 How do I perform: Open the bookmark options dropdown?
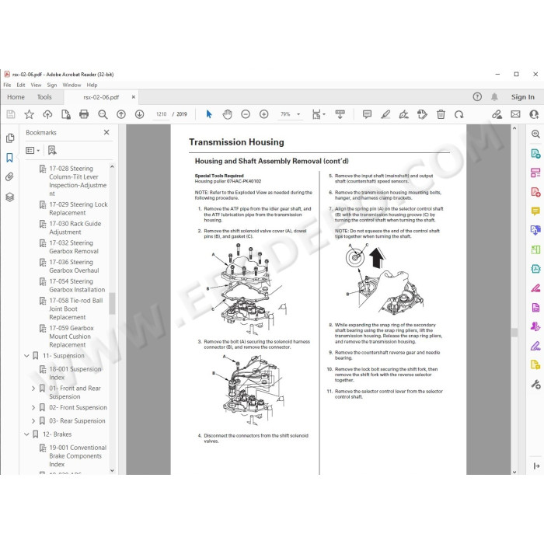[x=33, y=150]
